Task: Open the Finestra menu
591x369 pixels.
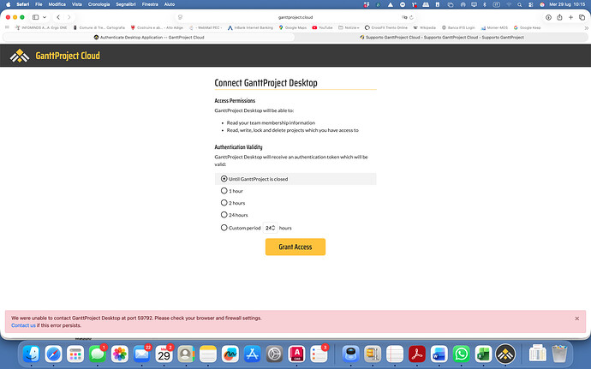Action: click(x=150, y=4)
